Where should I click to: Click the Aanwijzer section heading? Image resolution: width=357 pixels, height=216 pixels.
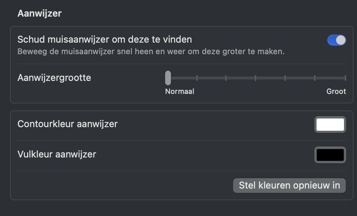[x=39, y=13]
